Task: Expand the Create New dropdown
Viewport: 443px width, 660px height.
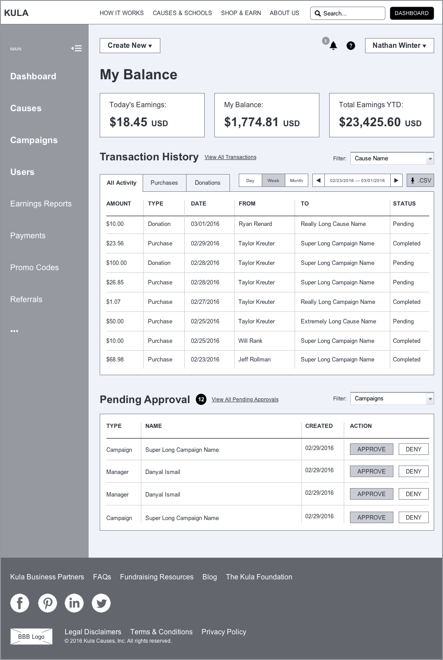Action: 130,46
